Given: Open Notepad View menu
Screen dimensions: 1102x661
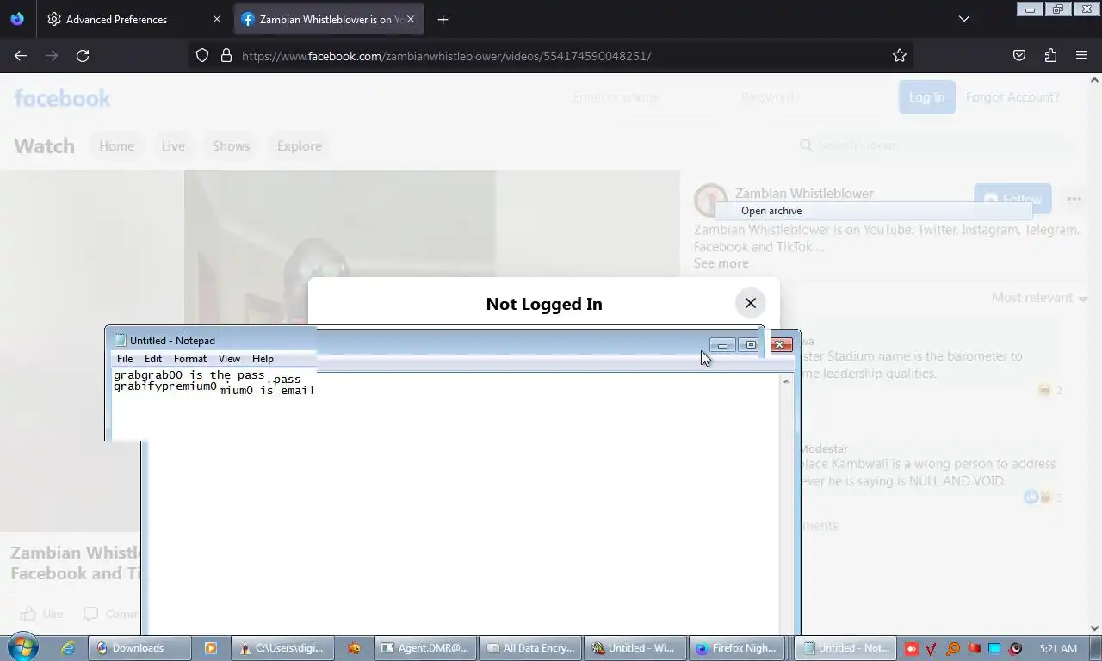Looking at the screenshot, I should 229,359.
